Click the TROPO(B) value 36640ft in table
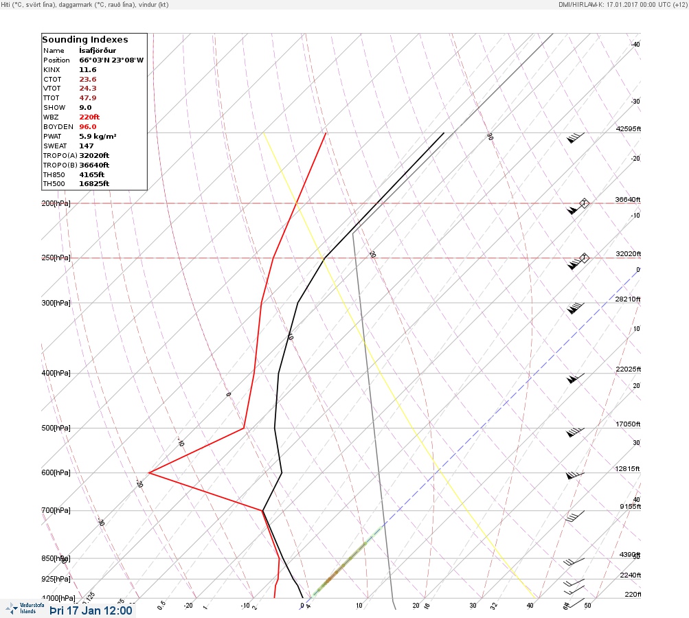Screen dimensions: 689x618 (94, 165)
